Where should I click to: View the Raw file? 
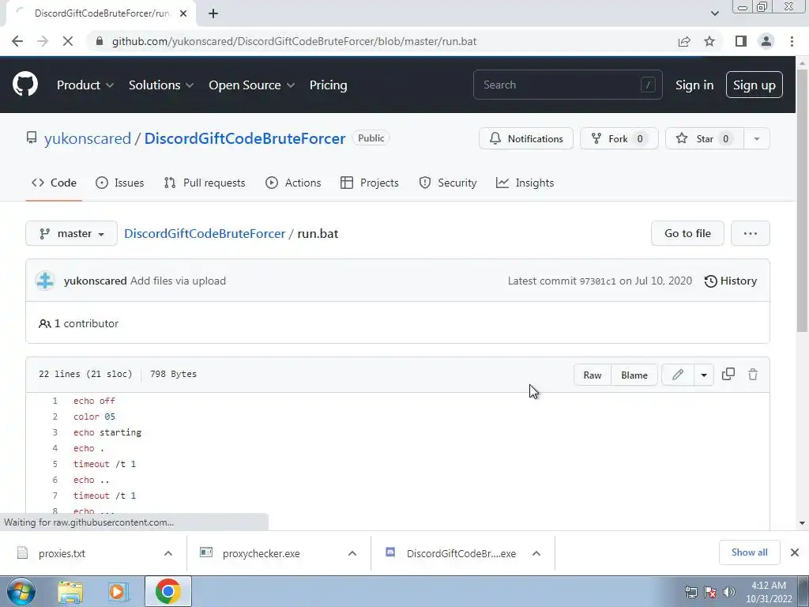coord(593,375)
